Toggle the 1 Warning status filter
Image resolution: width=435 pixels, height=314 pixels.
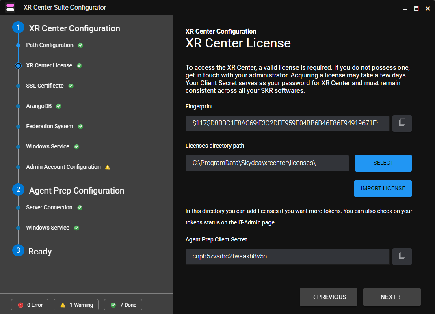pos(76,305)
